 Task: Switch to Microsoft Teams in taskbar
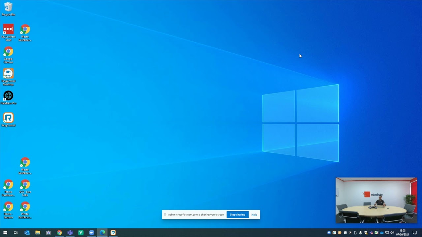[70, 233]
